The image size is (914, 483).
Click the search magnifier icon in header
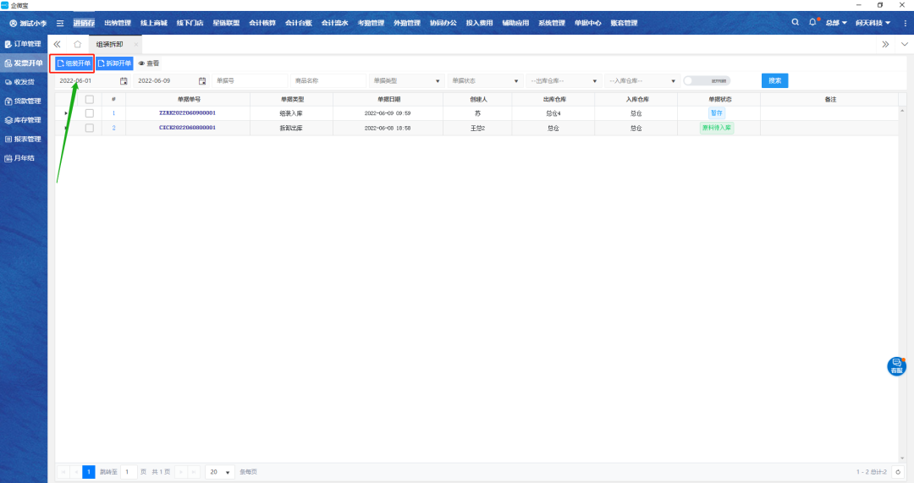(795, 22)
